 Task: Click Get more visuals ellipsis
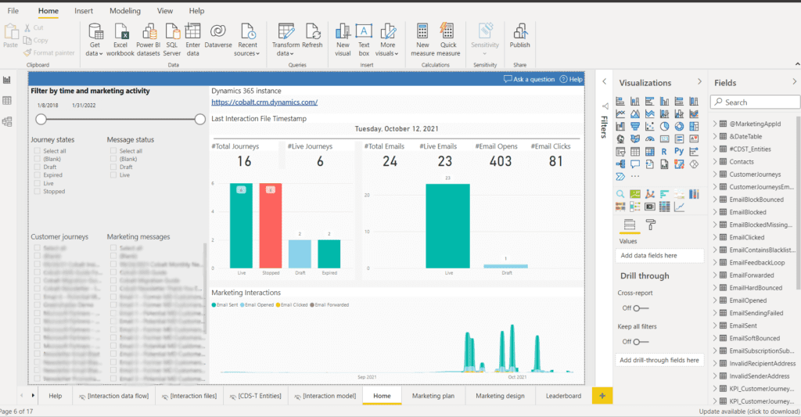(635, 177)
